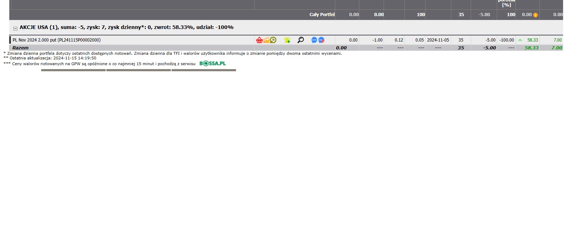The height and width of the screenshot is (232, 572).
Task: Open comments via the blue speech bubble
Action: [x=314, y=40]
